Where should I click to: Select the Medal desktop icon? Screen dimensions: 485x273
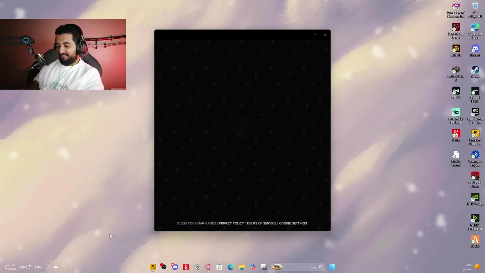[456, 93]
